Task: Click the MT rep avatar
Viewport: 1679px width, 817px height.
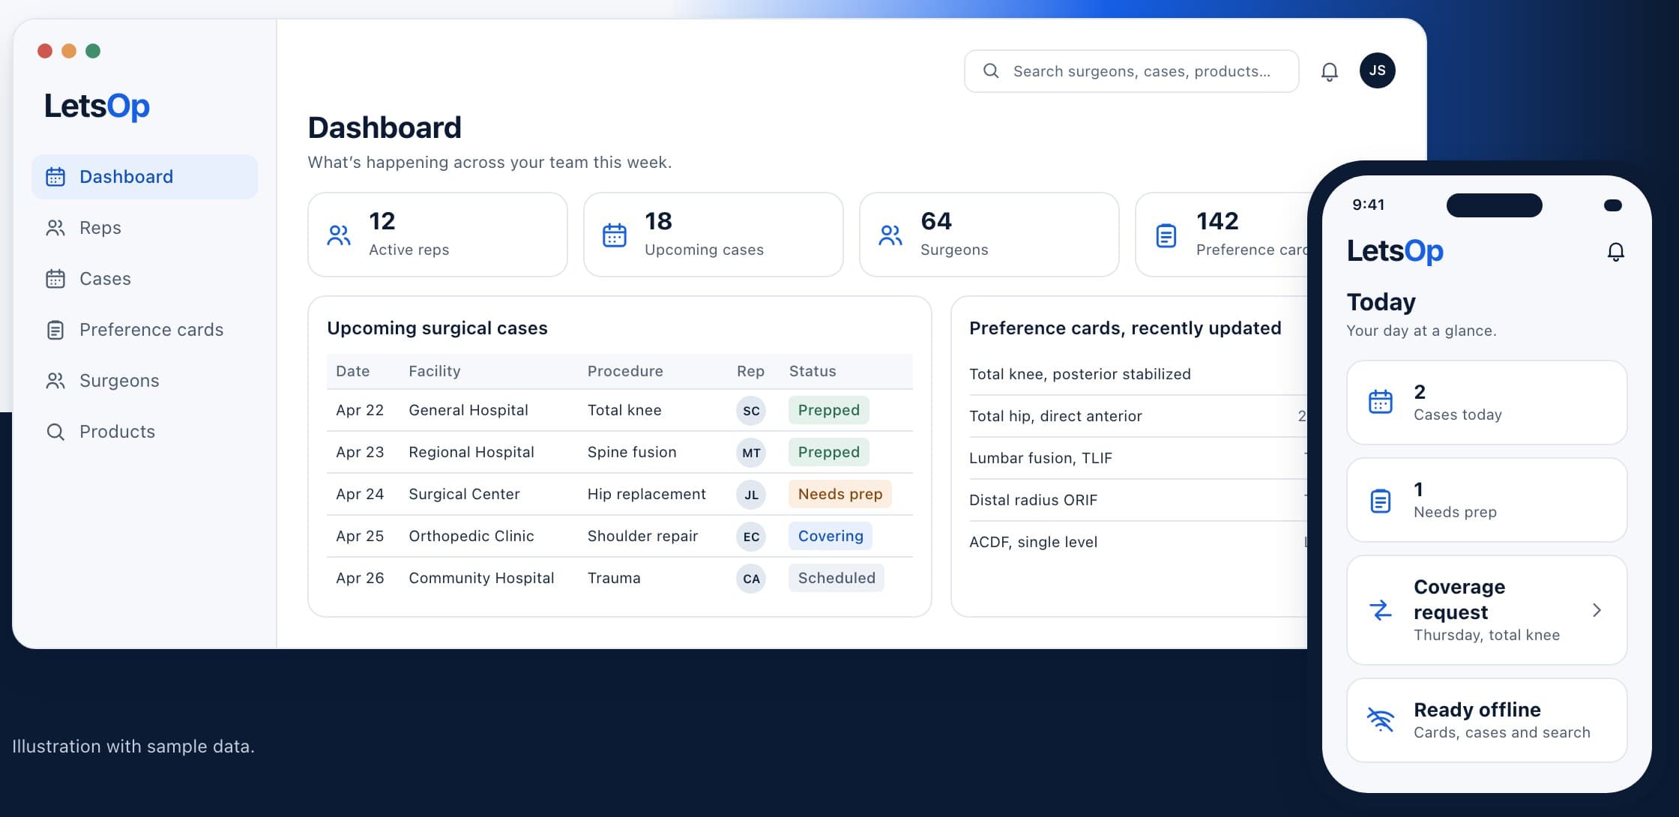Action: 751,453
